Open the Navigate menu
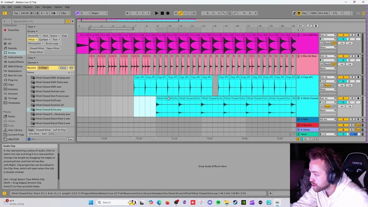Image resolution: width=368 pixels, height=207 pixels. [47, 7]
